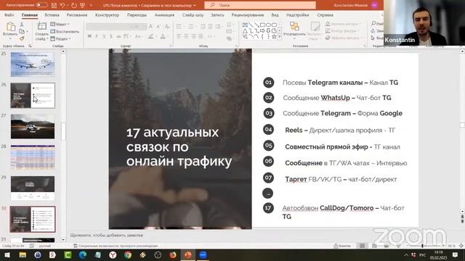The height and width of the screenshot is (261, 465).
Task: Open the Слайд-шоу tab
Action: [x=193, y=14]
